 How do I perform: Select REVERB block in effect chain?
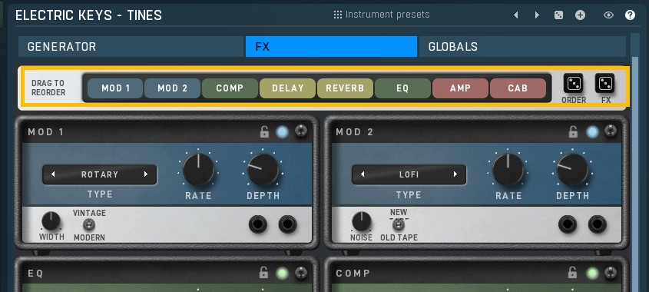tap(345, 88)
